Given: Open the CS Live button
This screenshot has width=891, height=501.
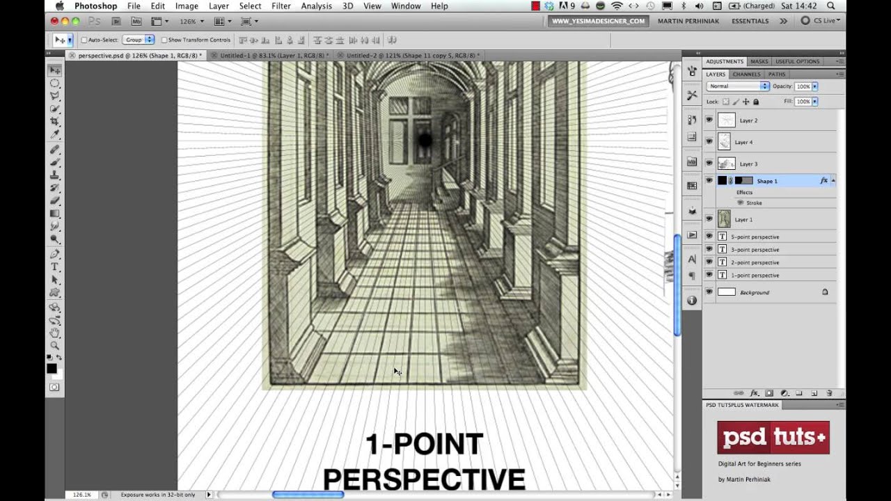Looking at the screenshot, I should pyautogui.click(x=821, y=22).
